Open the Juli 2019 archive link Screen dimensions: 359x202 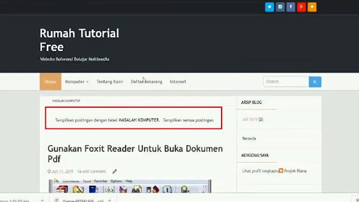click(250, 120)
